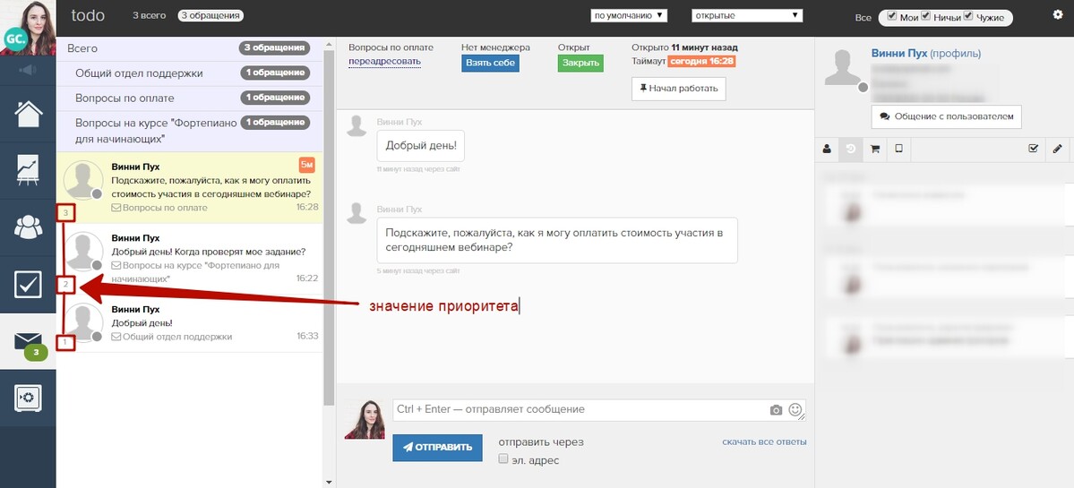This screenshot has height=488, width=1074.
Task: Open the mobile device tab icon
Action: (x=898, y=149)
